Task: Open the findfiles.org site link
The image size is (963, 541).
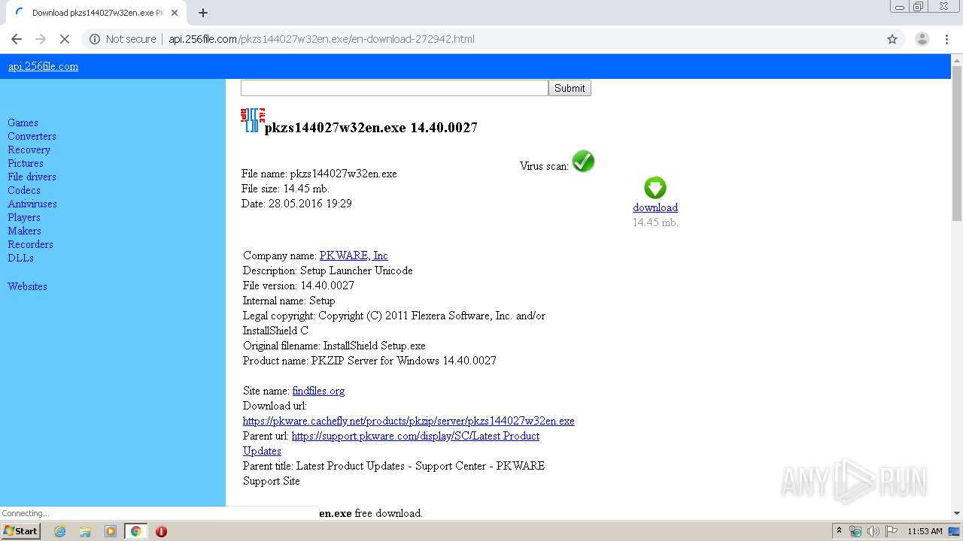Action: click(x=318, y=391)
